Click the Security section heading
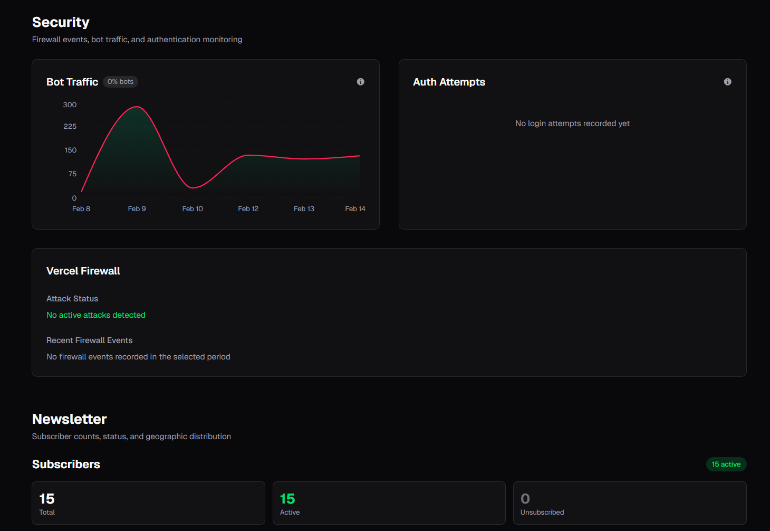Image resolution: width=770 pixels, height=531 pixels. [61, 22]
